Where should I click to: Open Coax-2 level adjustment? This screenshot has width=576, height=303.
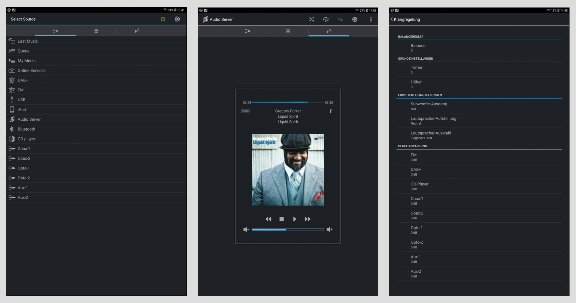tap(479, 215)
